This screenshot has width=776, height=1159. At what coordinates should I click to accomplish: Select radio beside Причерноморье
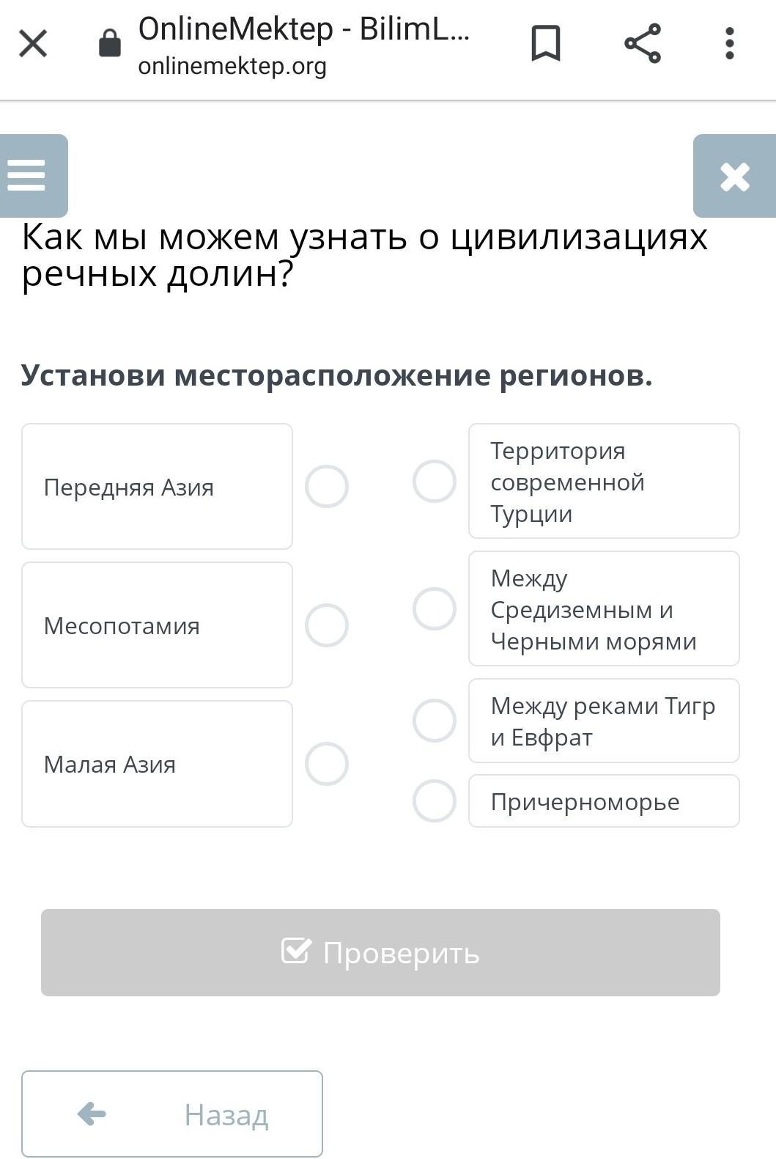[x=435, y=801]
